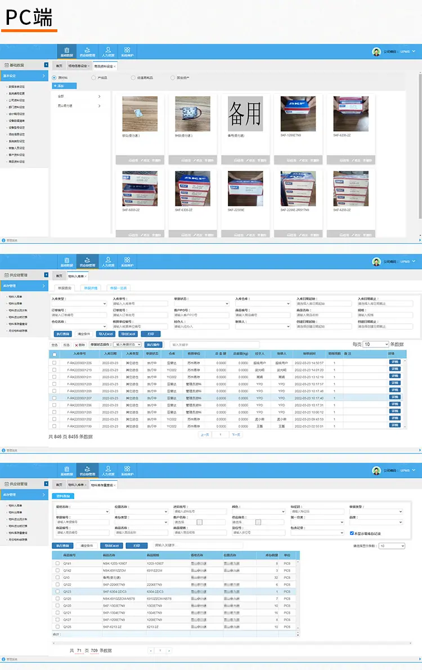Click 供应链管理 icon in 物料入库单 window header

tap(87, 261)
